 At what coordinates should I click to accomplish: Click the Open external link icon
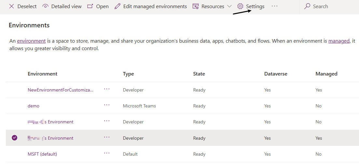[90, 7]
